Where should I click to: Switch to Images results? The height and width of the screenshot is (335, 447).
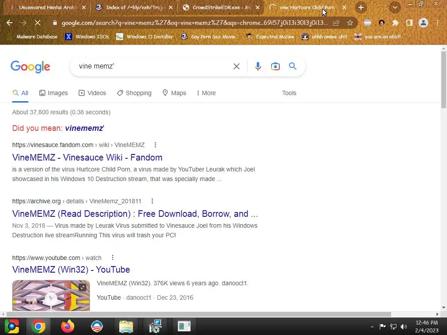click(x=53, y=93)
